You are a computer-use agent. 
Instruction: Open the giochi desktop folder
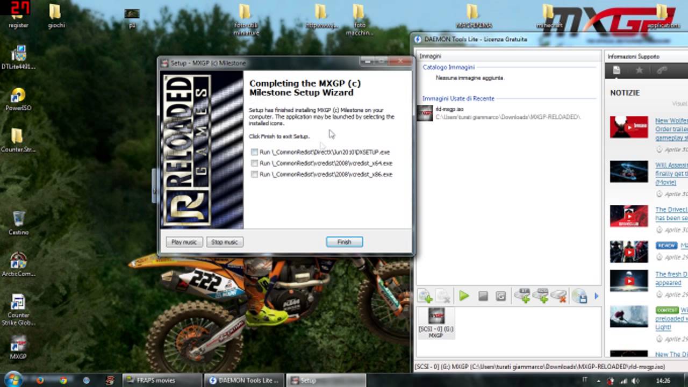pos(56,16)
